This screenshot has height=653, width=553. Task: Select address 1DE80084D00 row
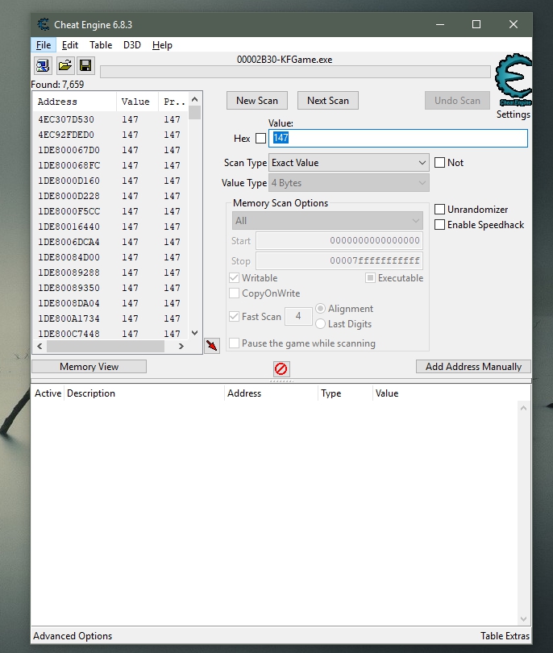click(x=110, y=257)
